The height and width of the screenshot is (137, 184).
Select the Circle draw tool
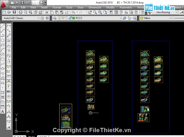click(x=3, y=54)
